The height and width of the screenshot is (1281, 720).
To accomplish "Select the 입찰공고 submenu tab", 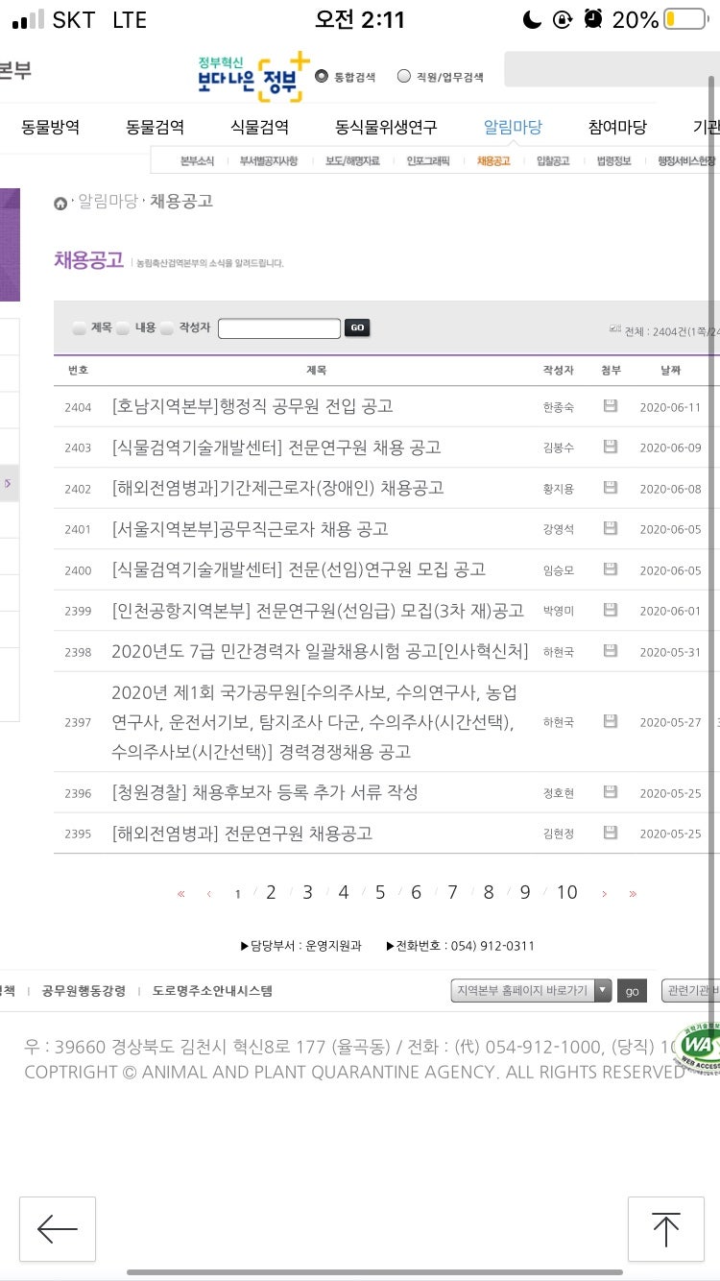I will tap(553, 161).
